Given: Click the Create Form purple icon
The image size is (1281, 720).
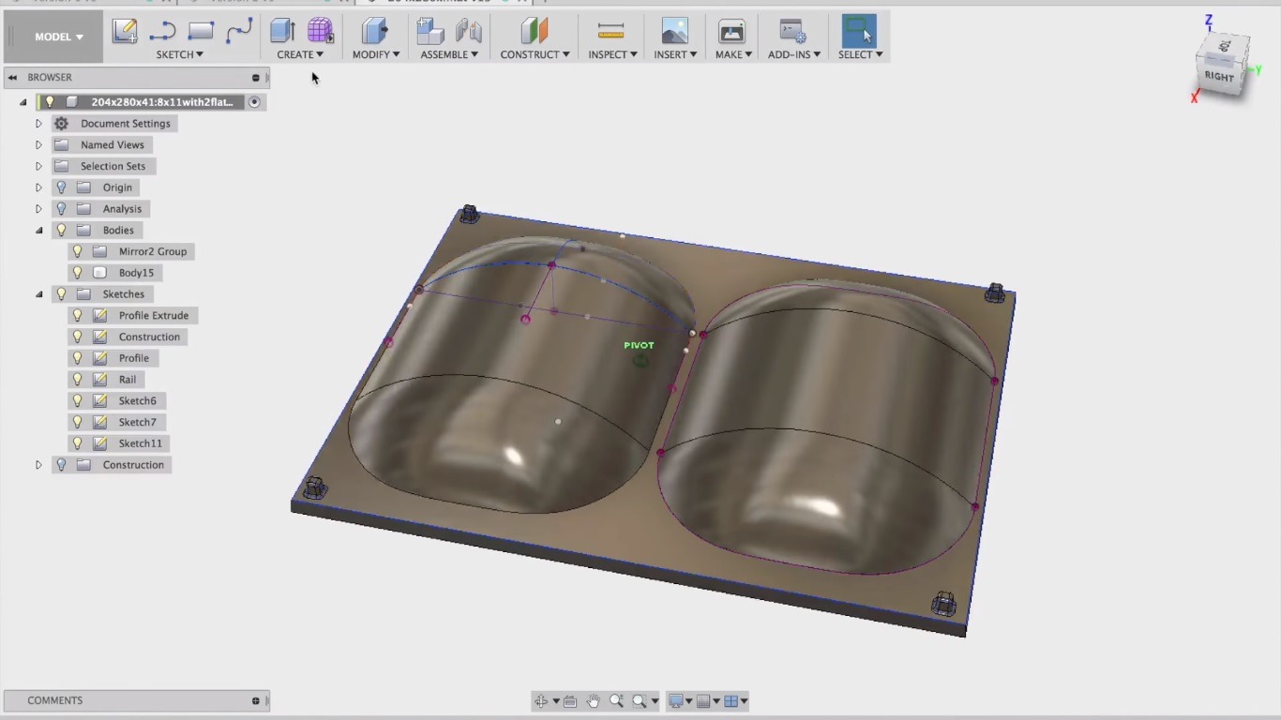Looking at the screenshot, I should [320, 31].
